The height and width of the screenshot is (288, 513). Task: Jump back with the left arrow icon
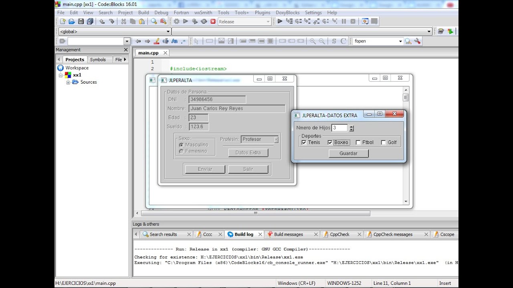point(138,41)
